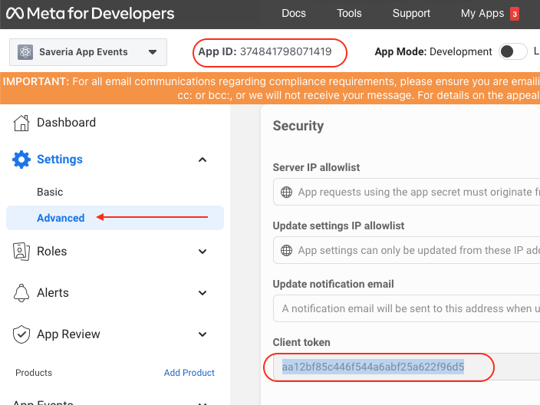Click the Dashboard home icon
The image size is (540, 405).
pyautogui.click(x=22, y=123)
